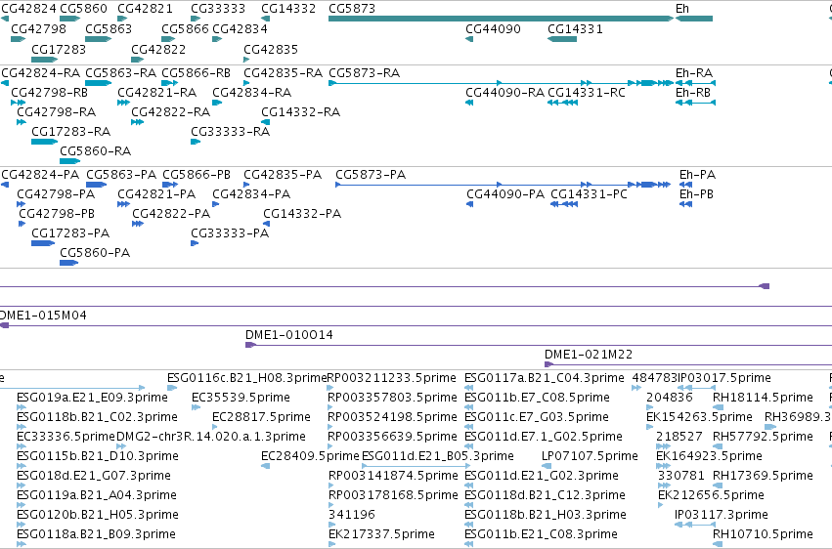Click the CG42835 gene label
Image resolution: width=832 pixels, height=549 pixels.
(271, 49)
